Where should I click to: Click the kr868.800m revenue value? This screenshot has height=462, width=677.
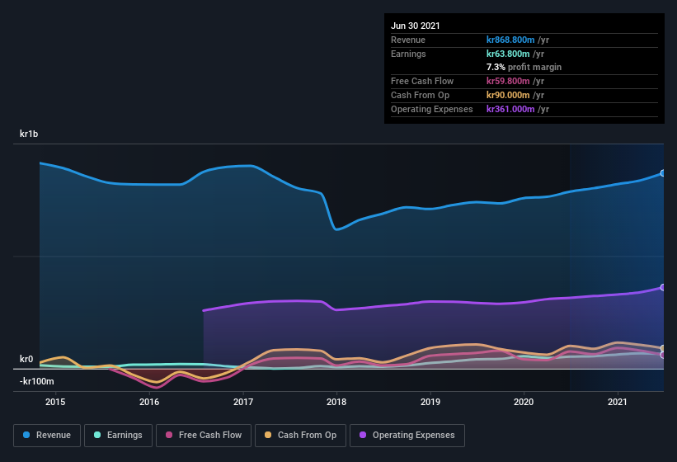[510, 40]
